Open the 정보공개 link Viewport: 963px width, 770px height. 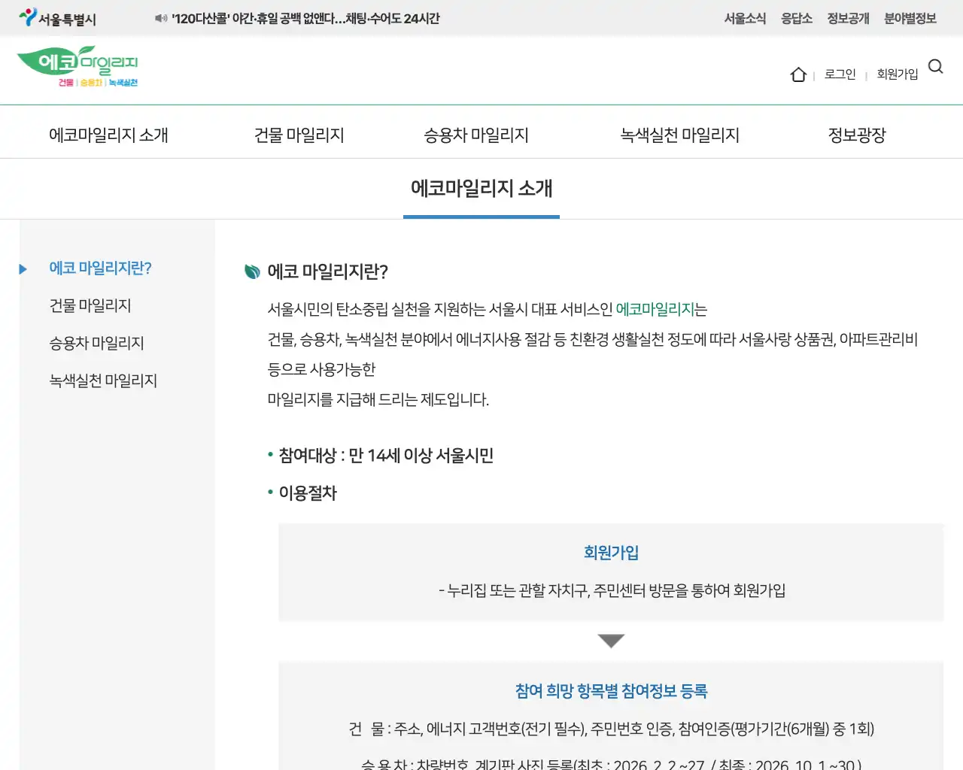848,18
